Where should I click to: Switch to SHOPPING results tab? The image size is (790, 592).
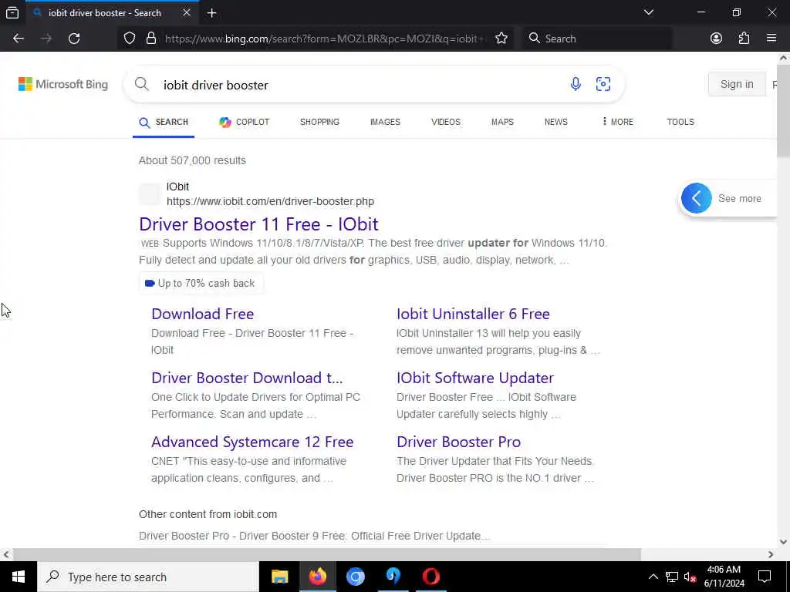[319, 123]
